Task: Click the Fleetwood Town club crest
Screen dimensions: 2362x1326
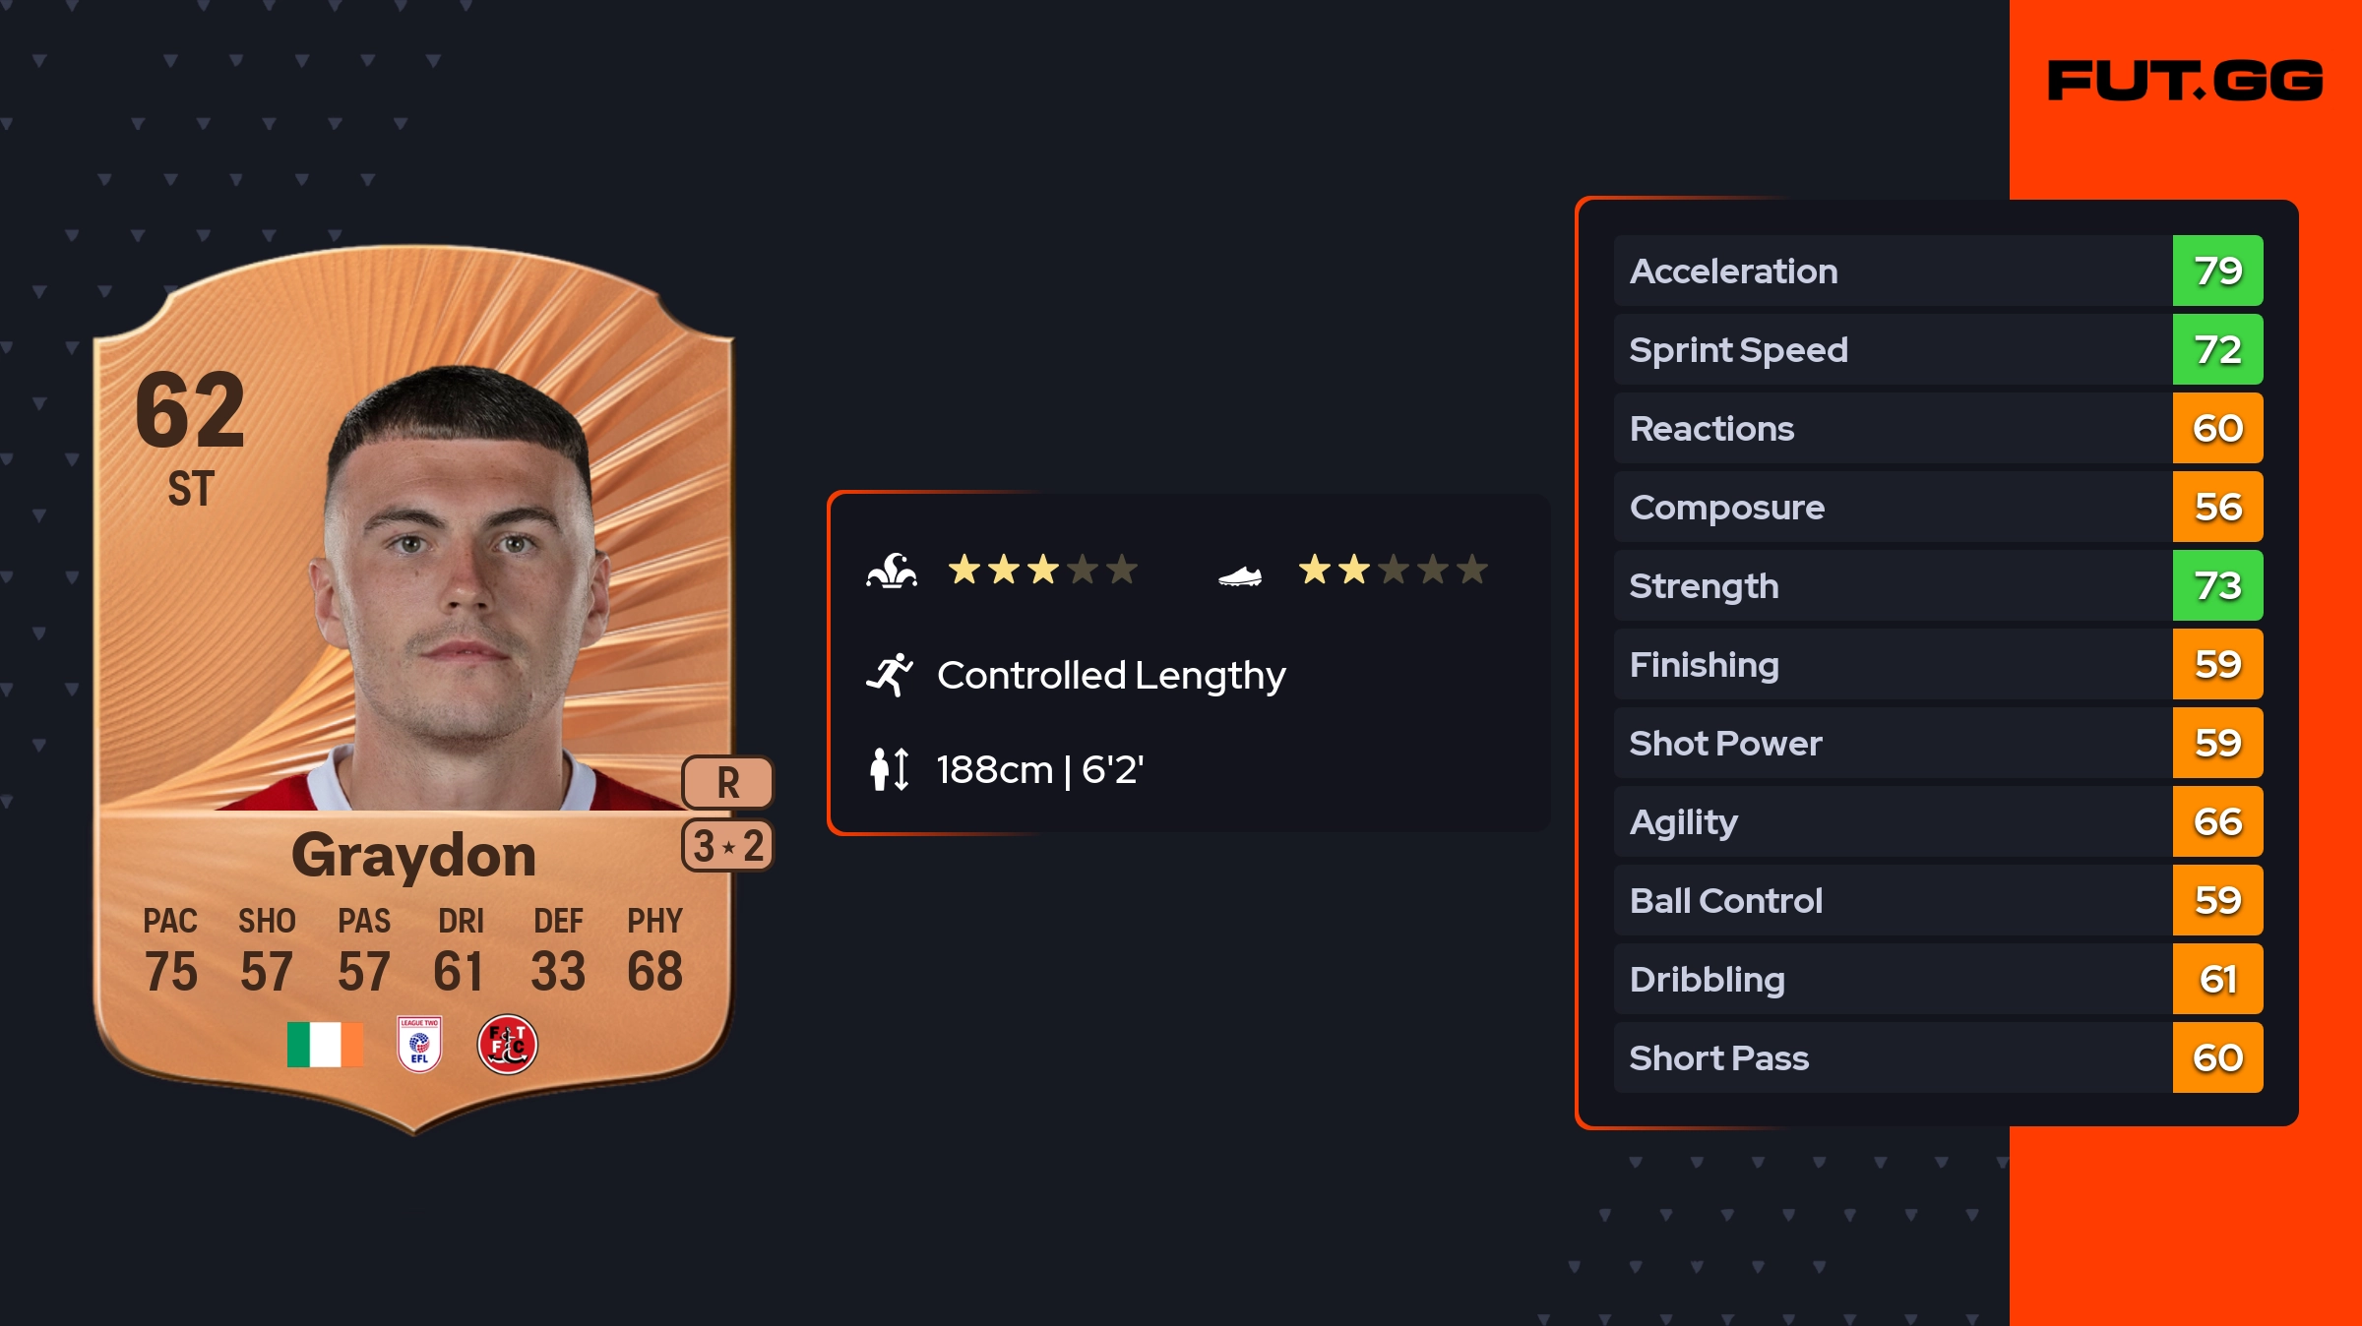Action: coord(508,1045)
